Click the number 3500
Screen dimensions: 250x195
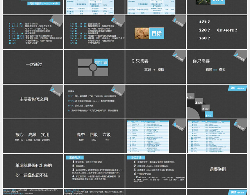[x=81, y=140]
